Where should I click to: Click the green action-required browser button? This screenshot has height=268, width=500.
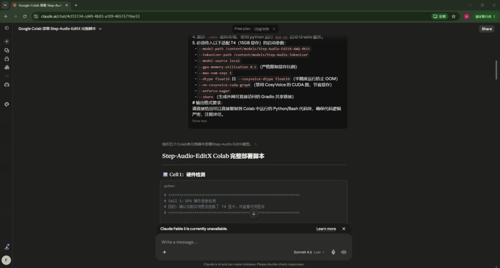click(485, 16)
